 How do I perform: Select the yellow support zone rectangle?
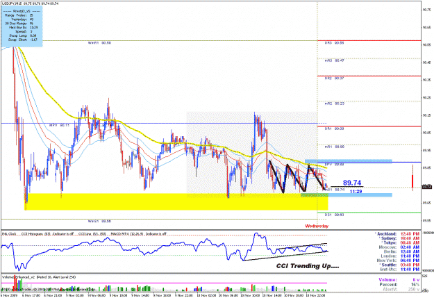pos(177,201)
